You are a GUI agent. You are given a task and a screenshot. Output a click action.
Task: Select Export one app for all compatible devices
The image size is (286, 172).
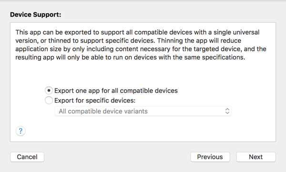(x=49, y=91)
